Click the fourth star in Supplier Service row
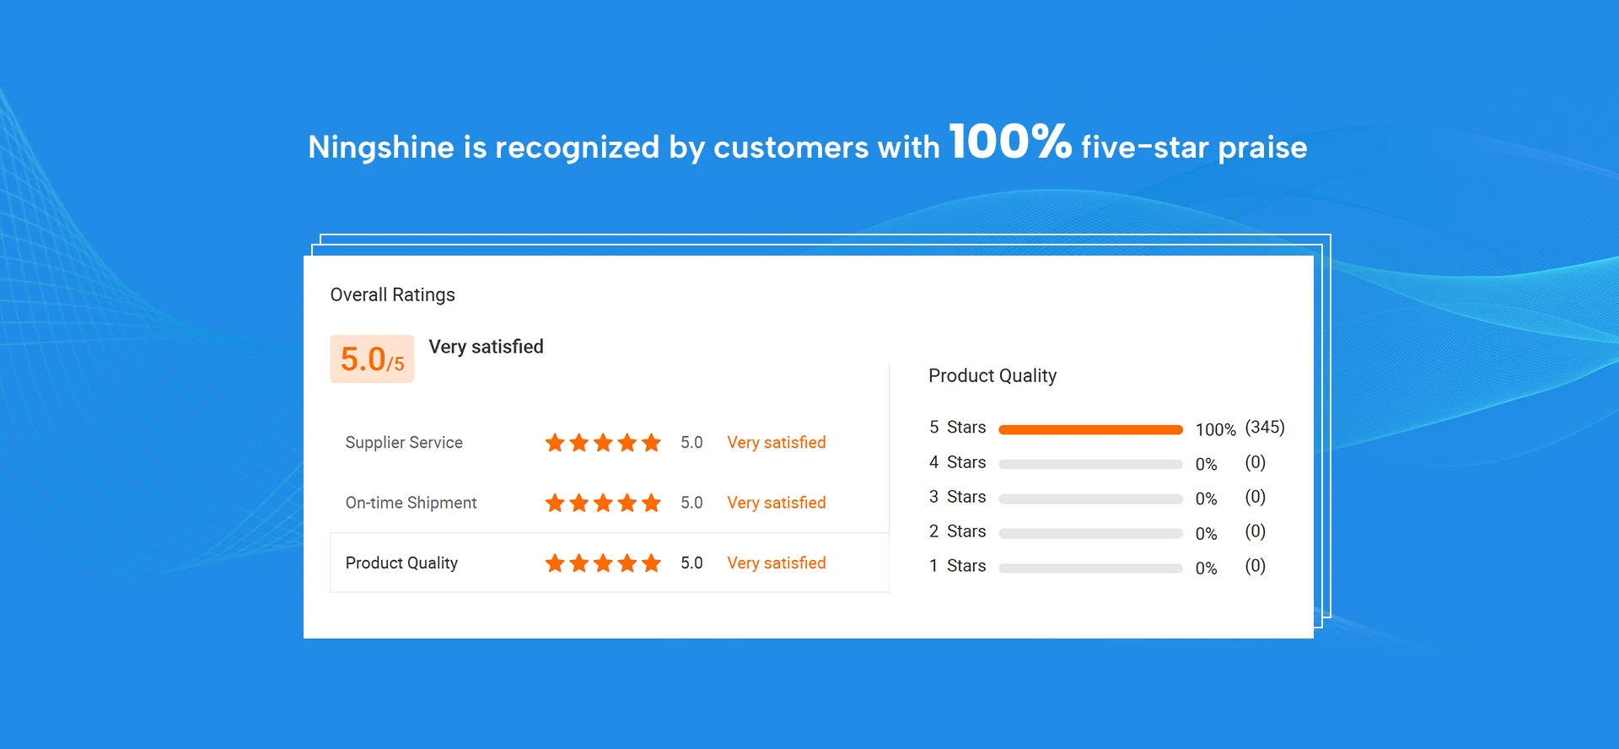Image resolution: width=1619 pixels, height=749 pixels. point(627,443)
